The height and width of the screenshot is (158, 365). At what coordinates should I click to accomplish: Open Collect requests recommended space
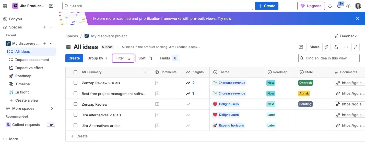click(30, 125)
